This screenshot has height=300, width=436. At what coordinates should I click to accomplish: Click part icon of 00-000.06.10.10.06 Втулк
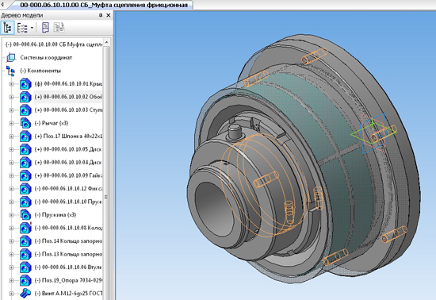tap(25, 267)
